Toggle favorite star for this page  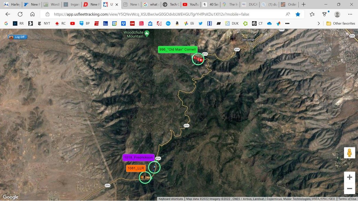(298, 14)
